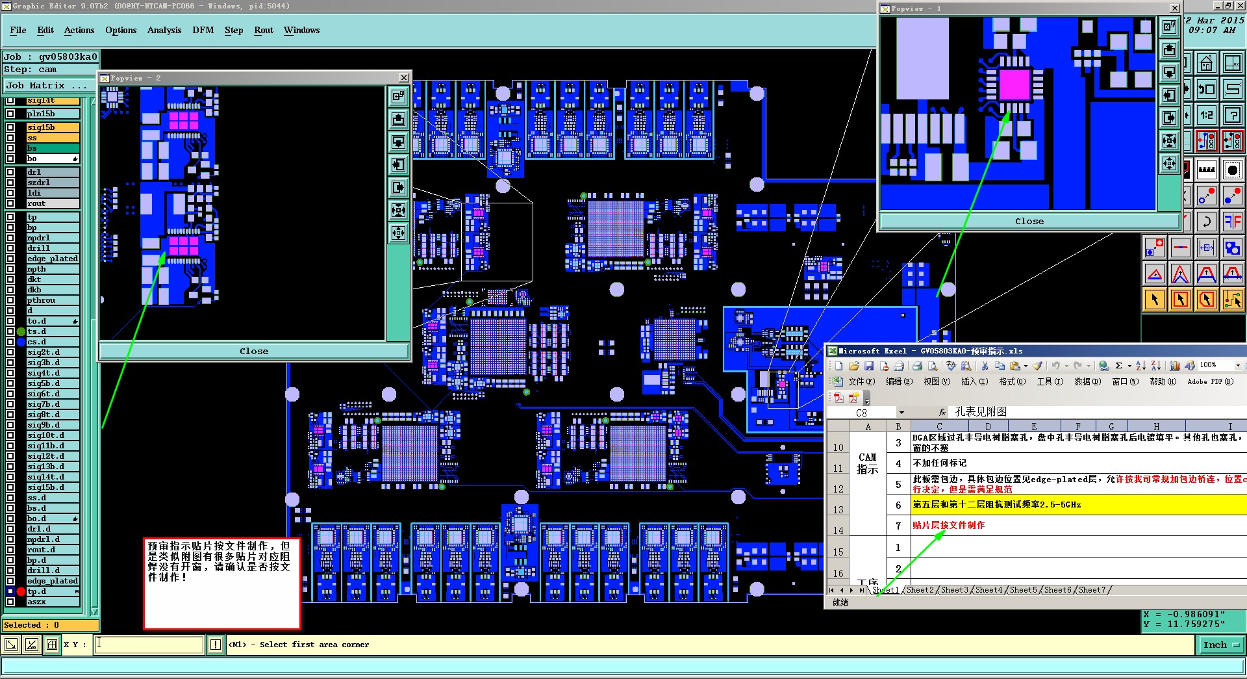1247x679 pixels.
Task: Select the net selection arrow tool
Action: [x=1232, y=300]
